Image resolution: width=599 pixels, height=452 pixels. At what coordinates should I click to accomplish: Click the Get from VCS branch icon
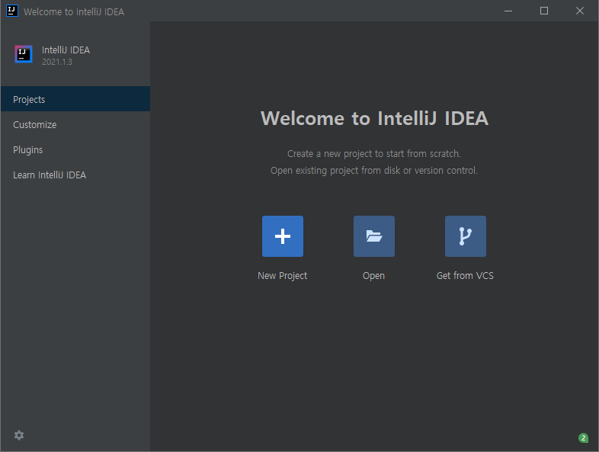tap(466, 236)
